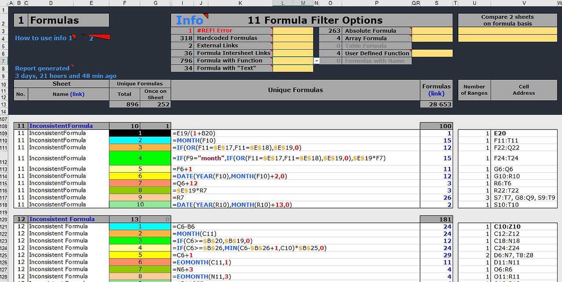Click cell address 'S7:T7, G8:Q9, S9:T9'

[524, 198]
